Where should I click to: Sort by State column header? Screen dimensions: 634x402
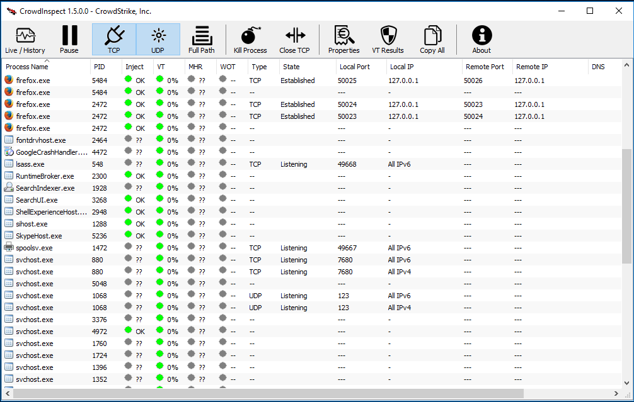point(308,67)
